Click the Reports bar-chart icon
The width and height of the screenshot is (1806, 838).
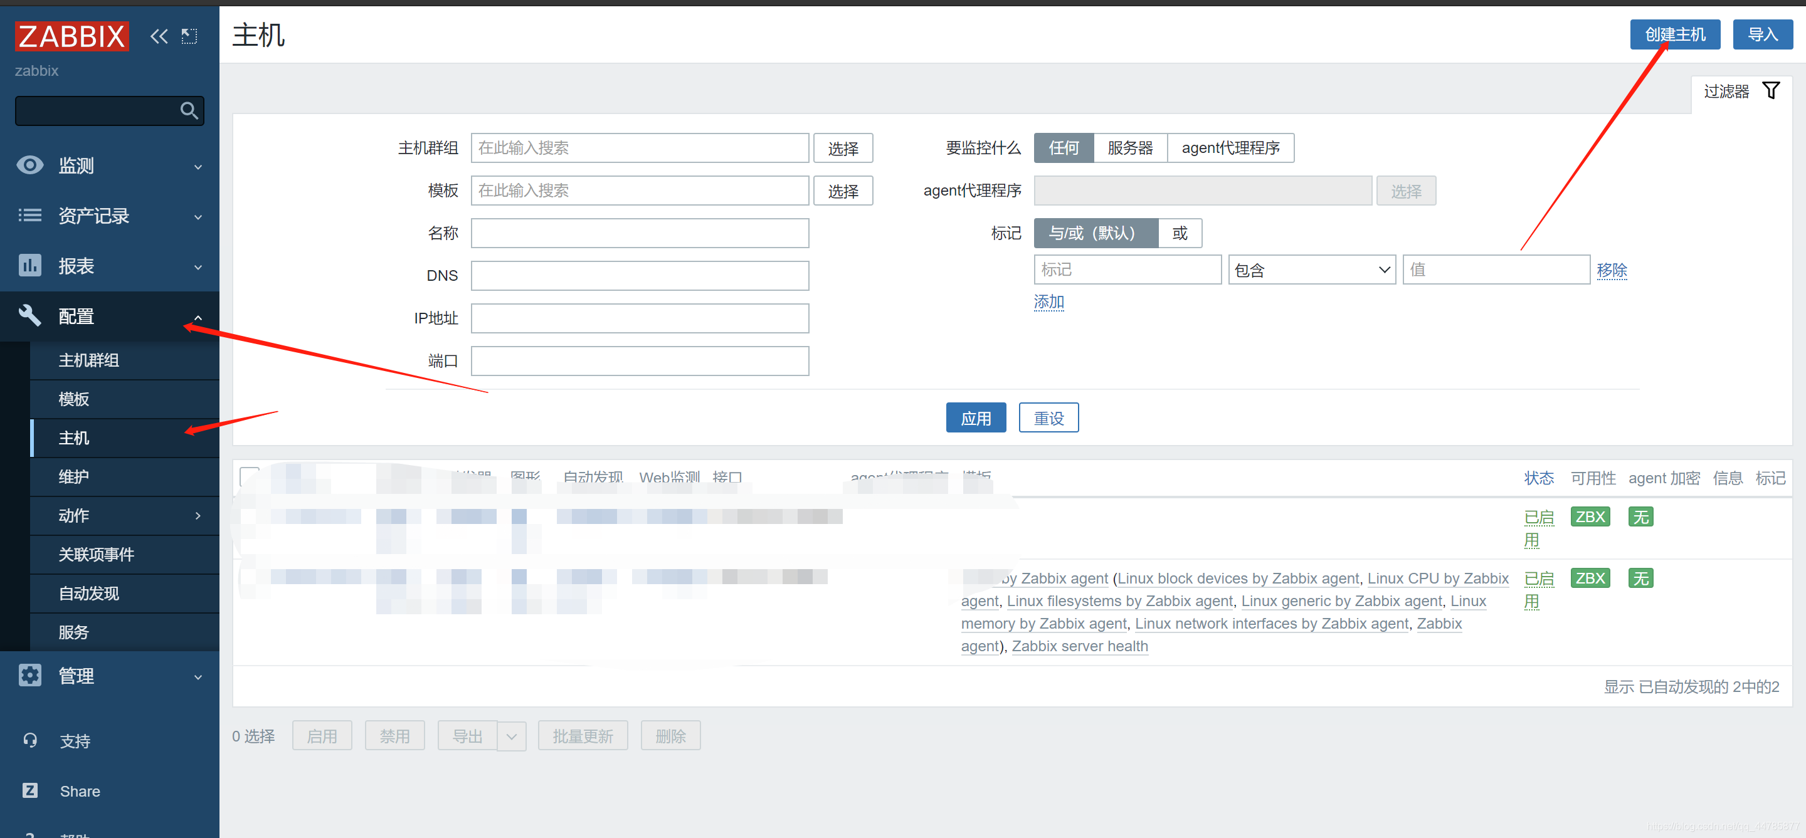(x=30, y=266)
